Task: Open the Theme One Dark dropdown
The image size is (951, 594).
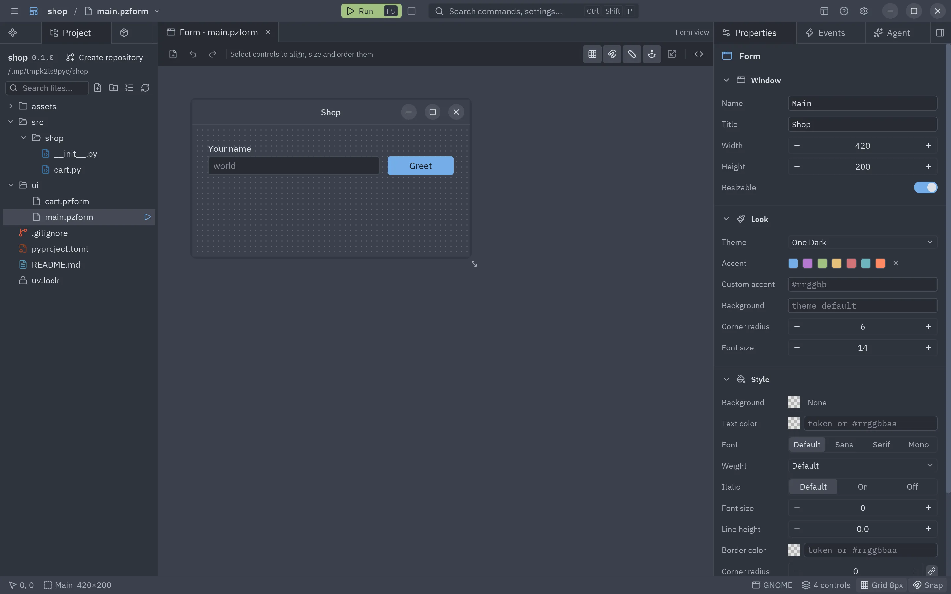Action: point(863,242)
